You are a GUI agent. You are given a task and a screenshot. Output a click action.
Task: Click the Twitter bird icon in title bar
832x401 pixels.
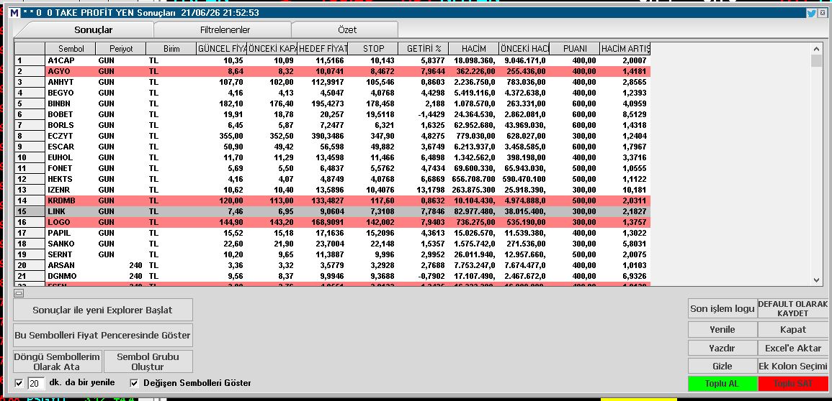tap(811, 13)
